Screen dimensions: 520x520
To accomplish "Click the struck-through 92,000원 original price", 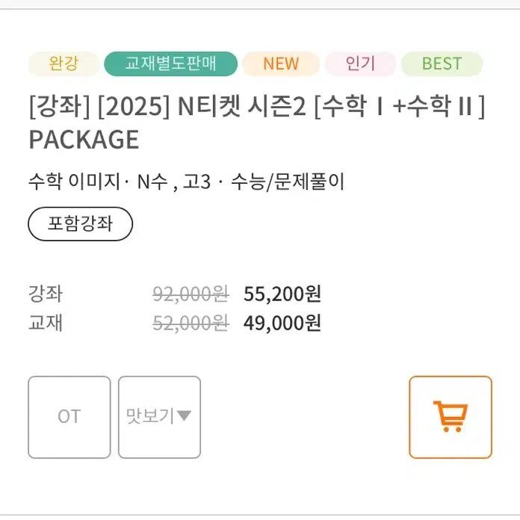I will pyautogui.click(x=191, y=294).
